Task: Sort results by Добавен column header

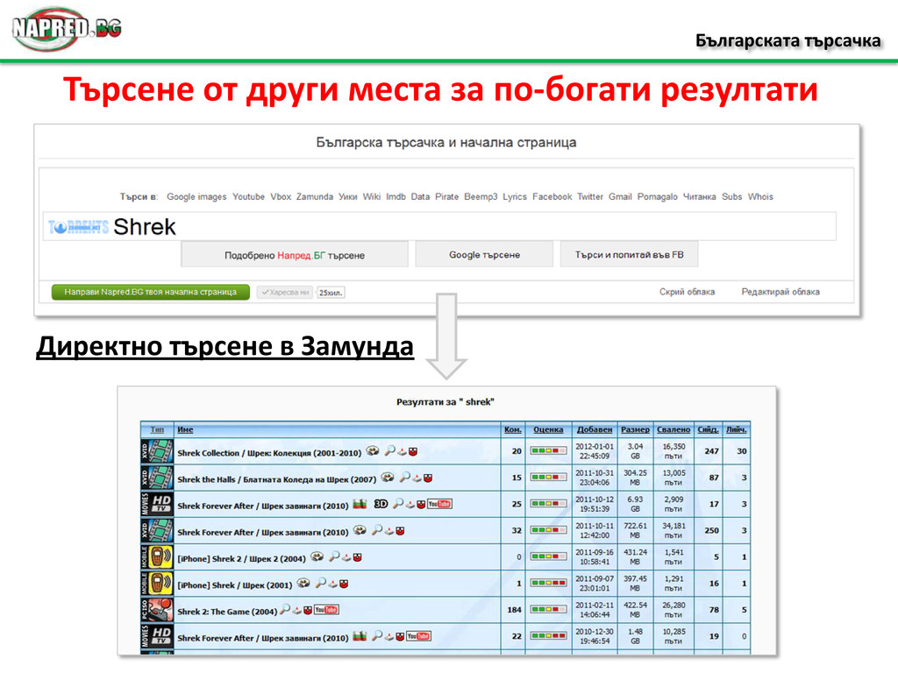Action: [595, 429]
